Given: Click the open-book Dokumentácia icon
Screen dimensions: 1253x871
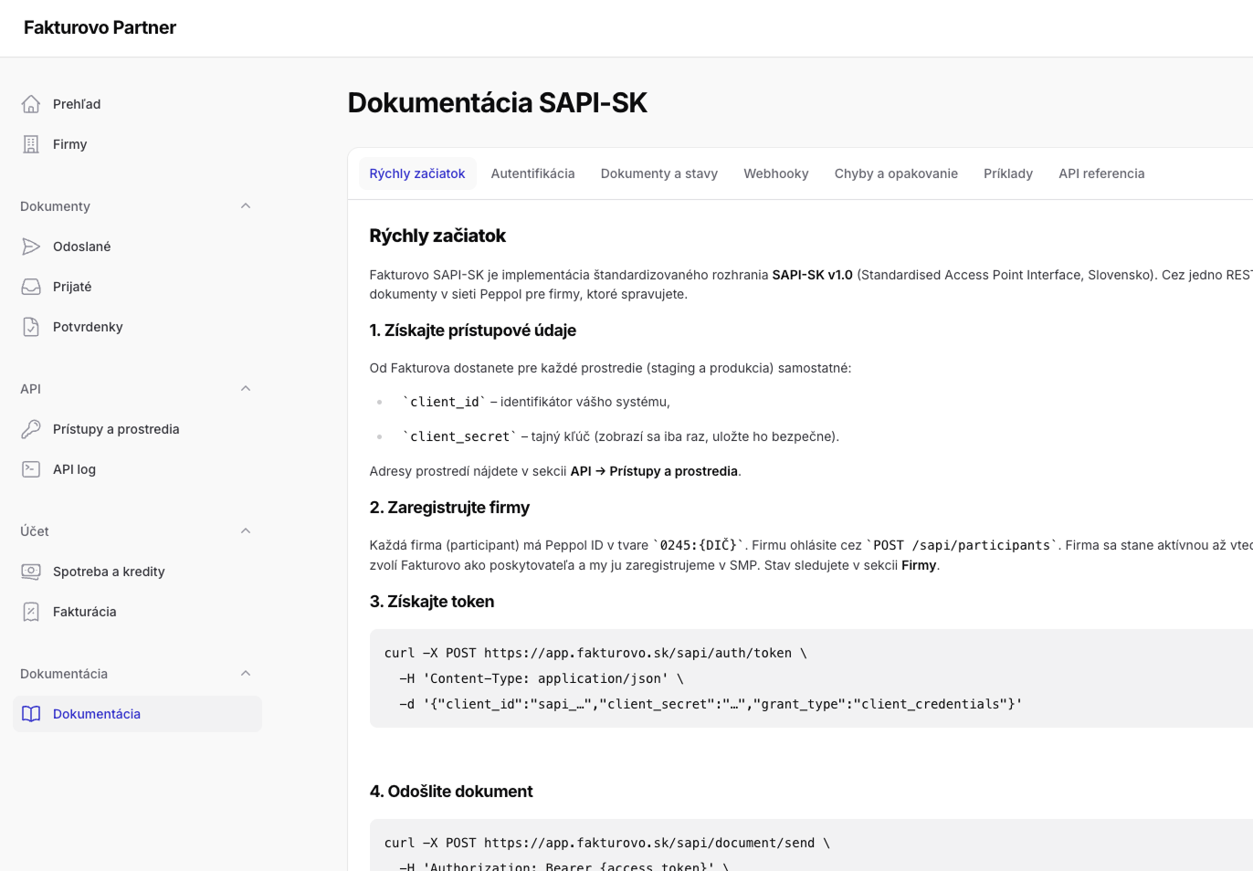Looking at the screenshot, I should [x=31, y=714].
